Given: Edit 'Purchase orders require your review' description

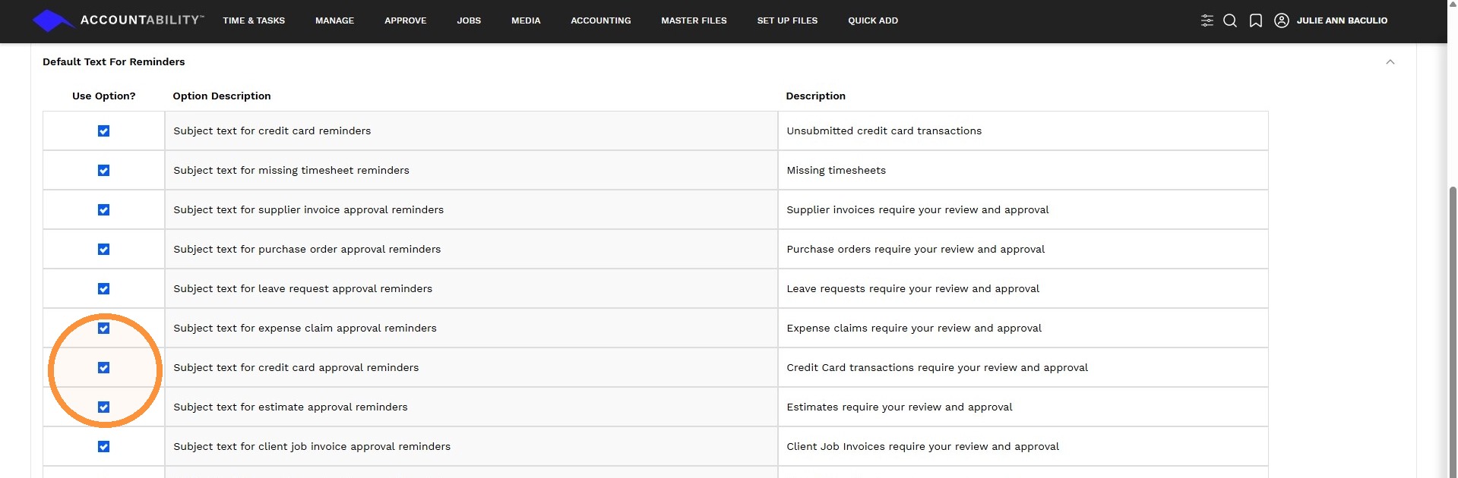Looking at the screenshot, I should (x=1023, y=250).
